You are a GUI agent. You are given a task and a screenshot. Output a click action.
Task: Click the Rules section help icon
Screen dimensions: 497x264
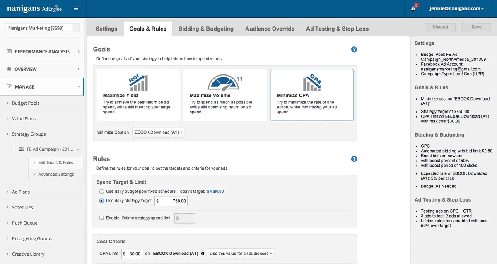pyautogui.click(x=354, y=159)
